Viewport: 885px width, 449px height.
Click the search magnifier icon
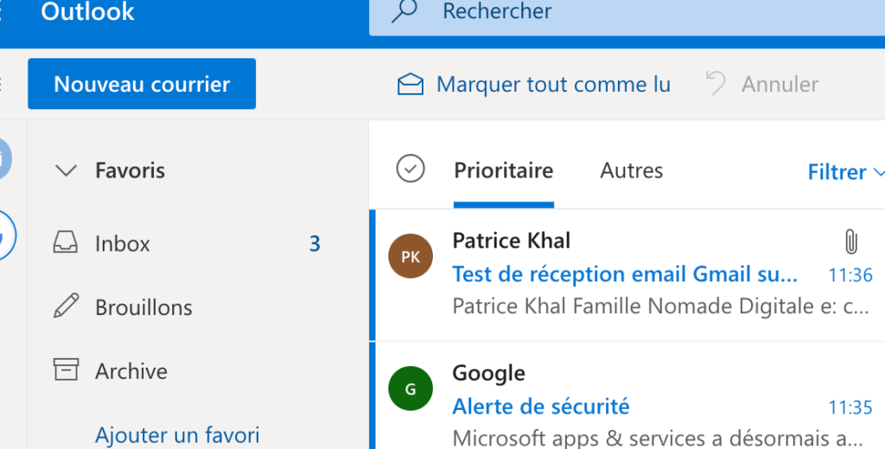pos(404,10)
